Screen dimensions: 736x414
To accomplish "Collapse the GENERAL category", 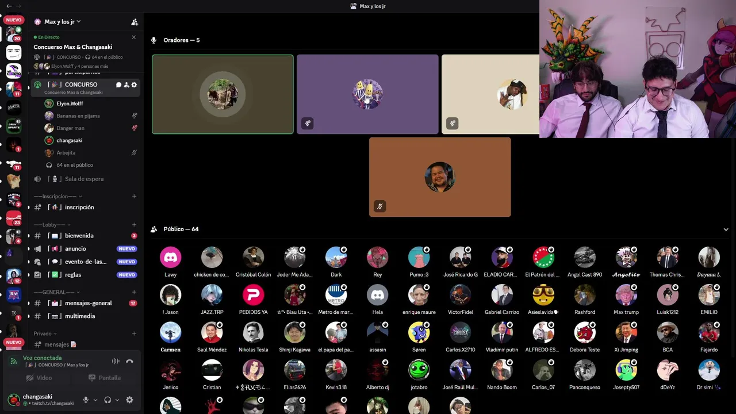I will coord(53,292).
